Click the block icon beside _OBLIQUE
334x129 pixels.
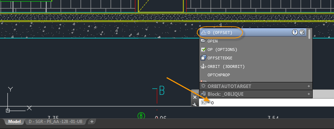coord(203,94)
